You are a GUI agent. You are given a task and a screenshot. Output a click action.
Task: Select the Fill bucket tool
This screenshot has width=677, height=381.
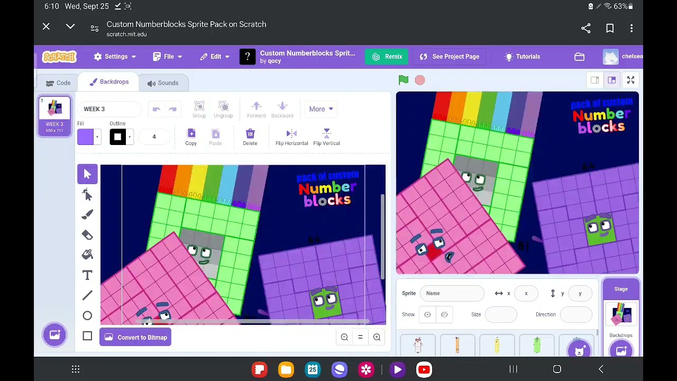[x=87, y=255]
